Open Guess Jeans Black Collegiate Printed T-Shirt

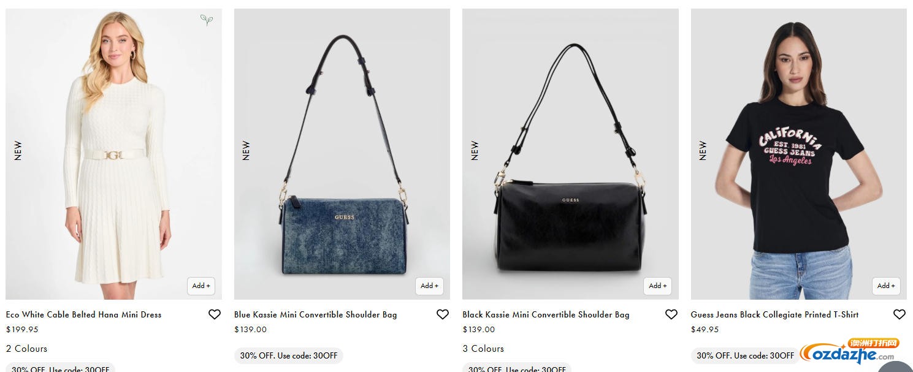tap(774, 314)
